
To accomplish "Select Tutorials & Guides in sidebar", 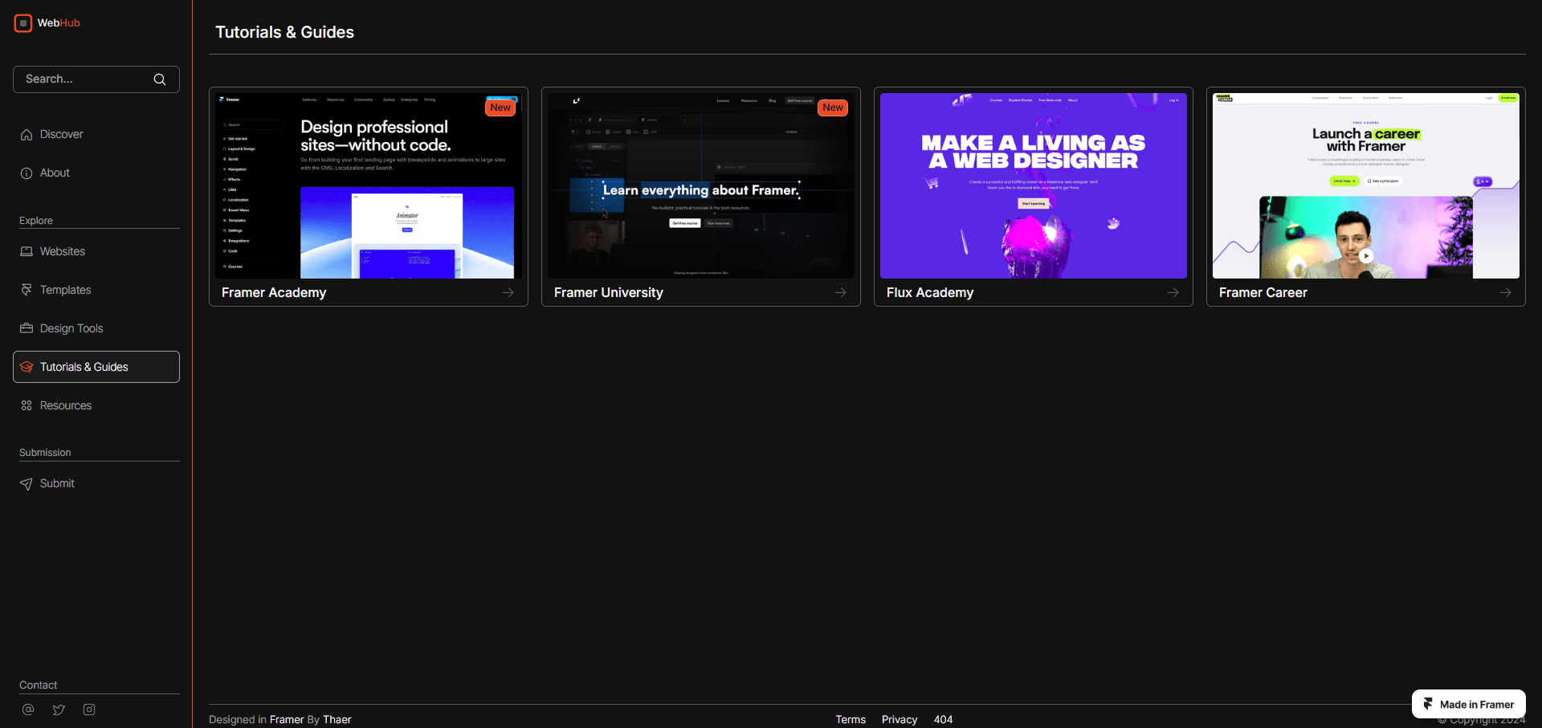I will (x=96, y=367).
